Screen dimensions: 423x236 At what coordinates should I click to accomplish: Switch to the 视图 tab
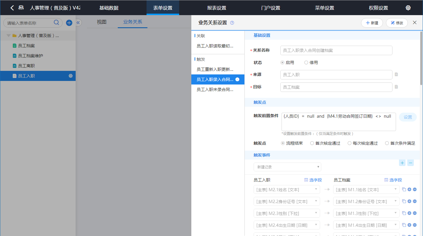point(102,22)
